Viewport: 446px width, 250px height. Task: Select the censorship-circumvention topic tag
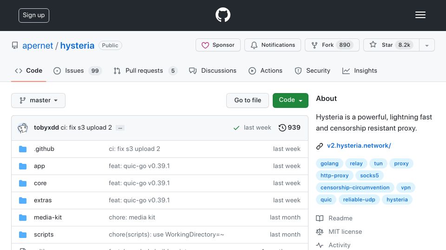[355, 187]
